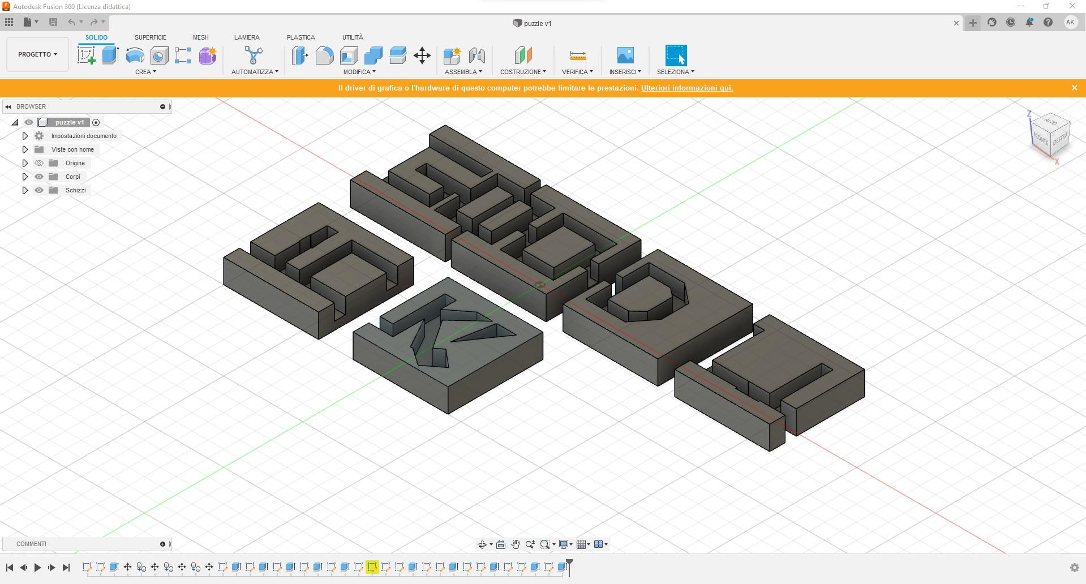Open a new design tab with plus
Image resolution: width=1086 pixels, height=584 pixels.
tap(973, 23)
